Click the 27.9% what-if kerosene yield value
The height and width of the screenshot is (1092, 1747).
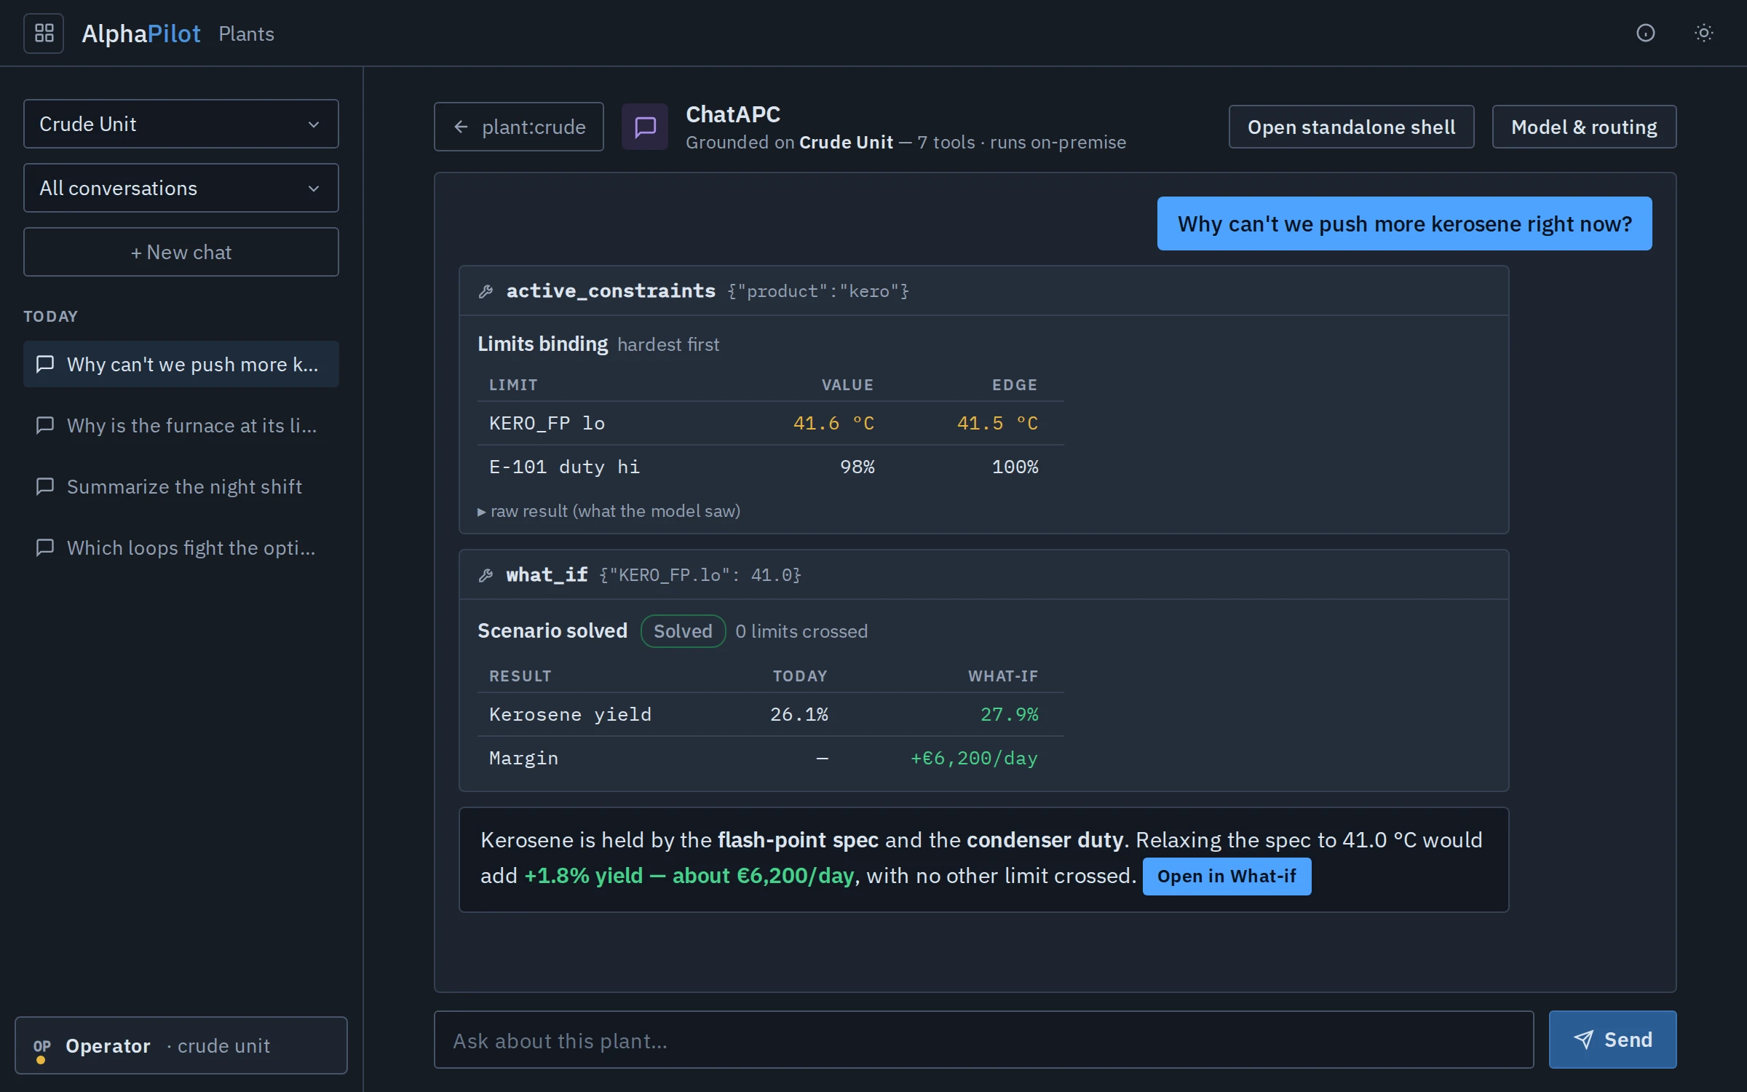(1009, 714)
